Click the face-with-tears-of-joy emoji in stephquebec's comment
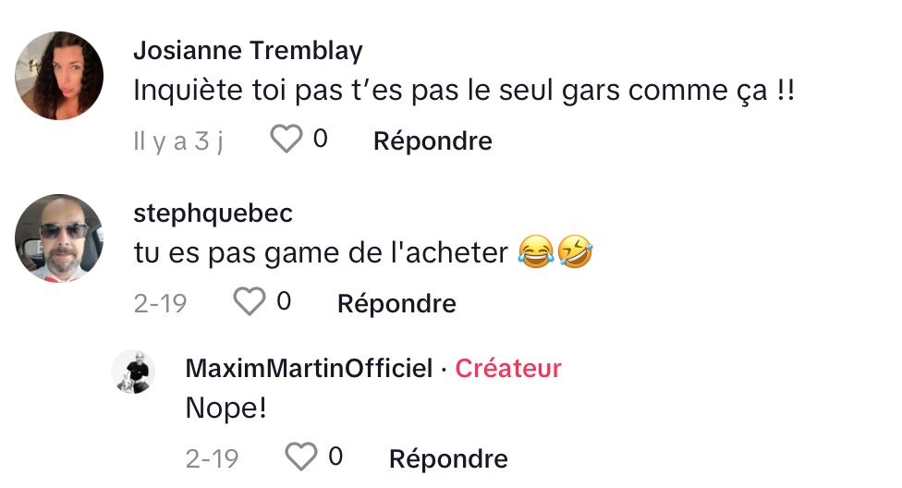The height and width of the screenshot is (488, 902). click(536, 252)
